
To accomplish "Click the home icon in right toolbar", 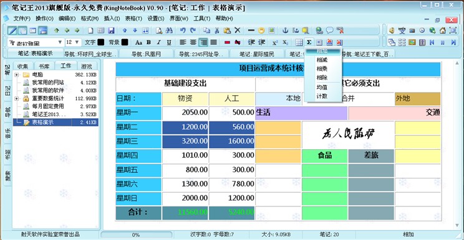I will (x=443, y=30).
